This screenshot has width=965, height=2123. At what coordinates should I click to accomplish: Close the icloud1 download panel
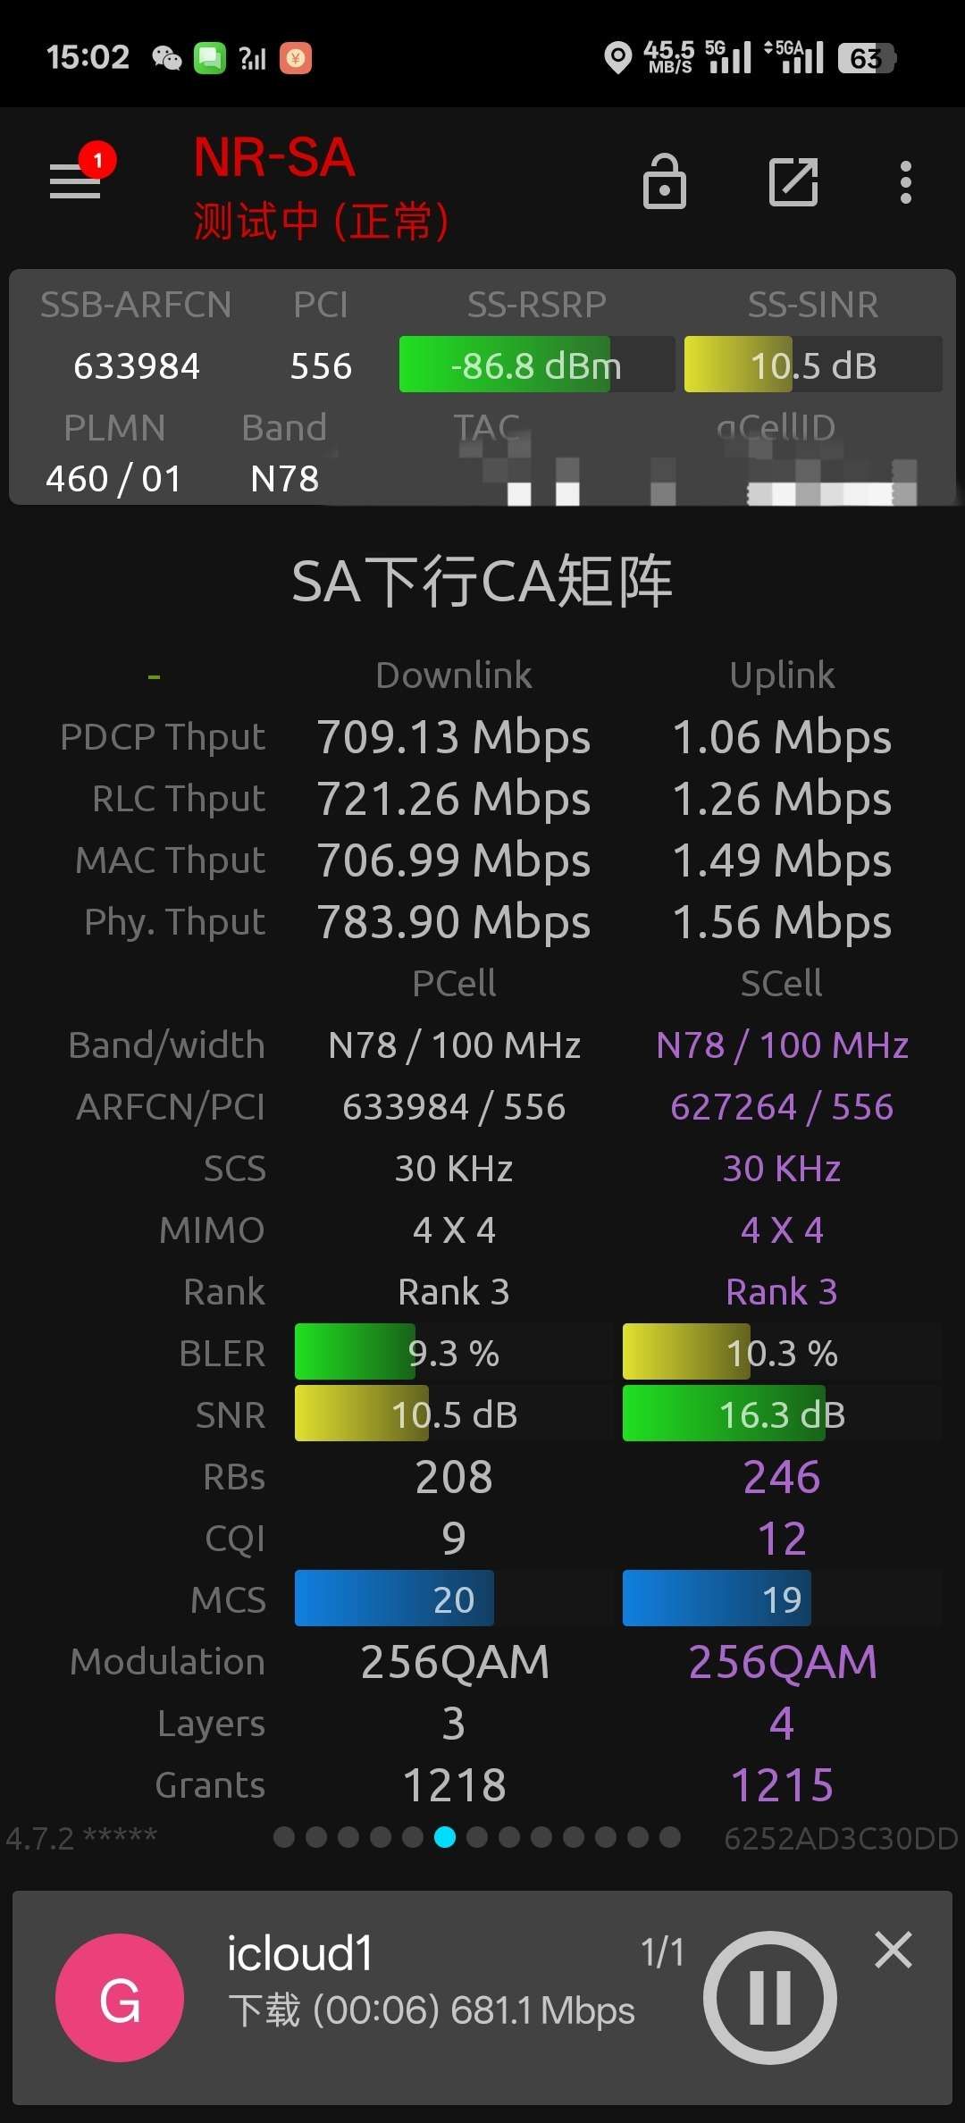tap(894, 1950)
